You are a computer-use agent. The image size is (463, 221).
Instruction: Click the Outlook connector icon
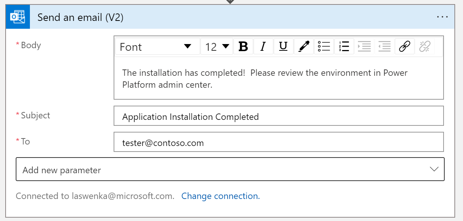click(18, 17)
